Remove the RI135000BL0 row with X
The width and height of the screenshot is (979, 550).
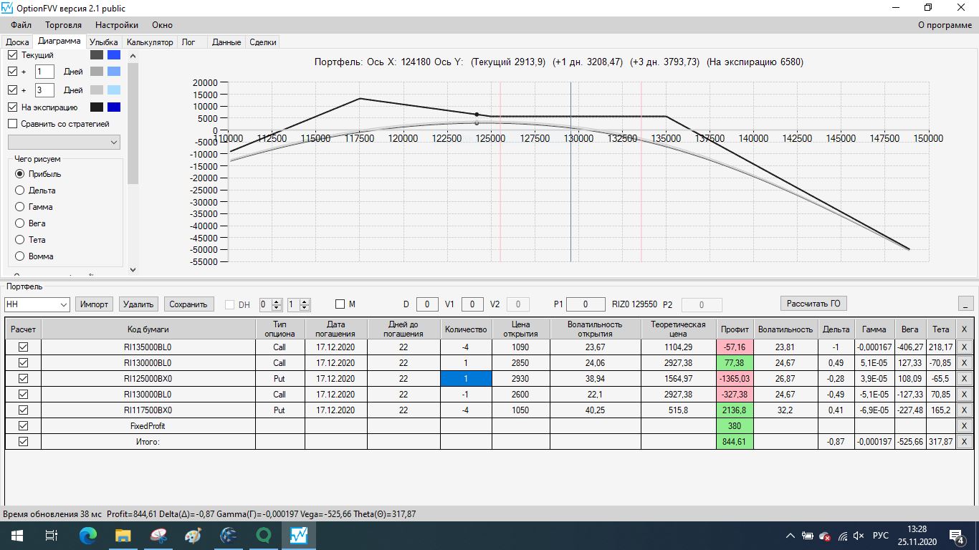point(964,347)
